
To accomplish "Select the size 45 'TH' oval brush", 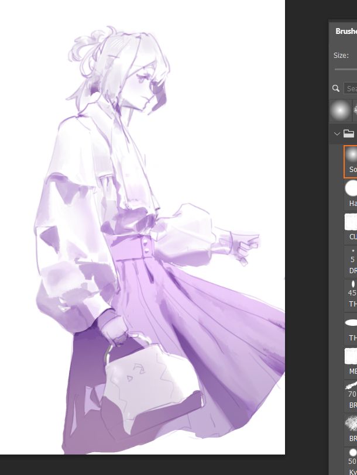I will [x=351, y=295].
